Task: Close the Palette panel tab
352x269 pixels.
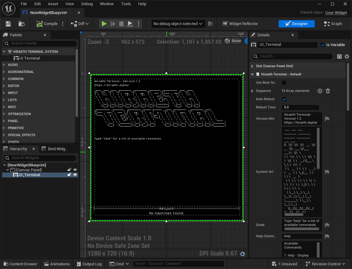Action: (45, 35)
